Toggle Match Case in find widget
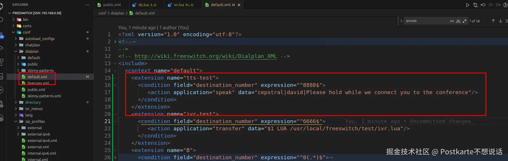The width and height of the screenshot is (508, 161). 452,21
